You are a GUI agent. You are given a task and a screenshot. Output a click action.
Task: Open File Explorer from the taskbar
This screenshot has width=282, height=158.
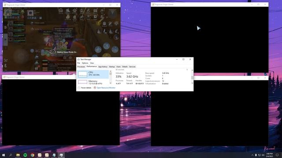point(18,155)
